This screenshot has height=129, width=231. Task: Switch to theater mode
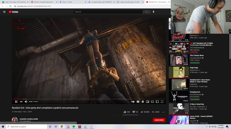point(152,102)
